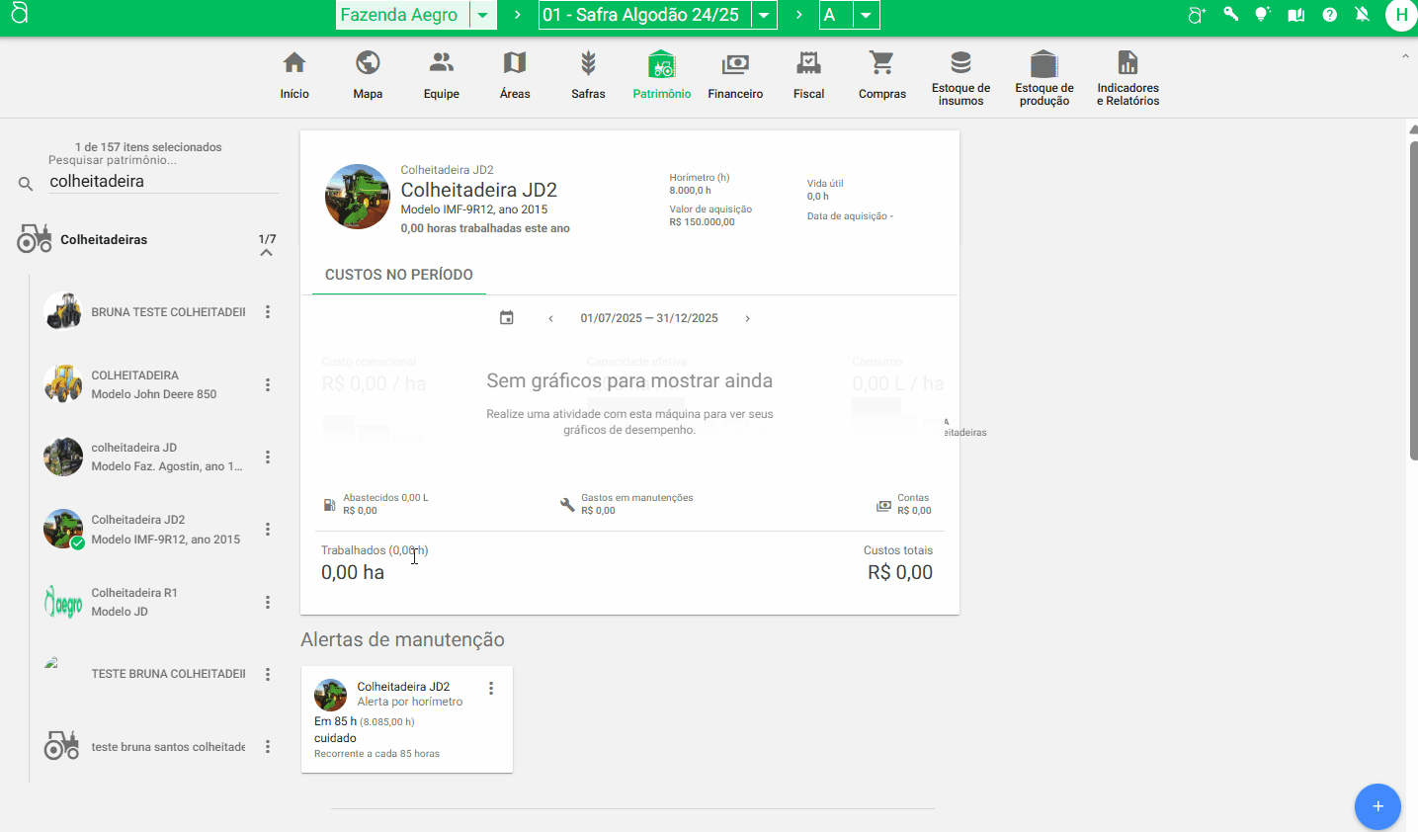Open the Safra Algodão 24/25 dropdown
The image size is (1418, 832).
pyautogui.click(x=764, y=15)
